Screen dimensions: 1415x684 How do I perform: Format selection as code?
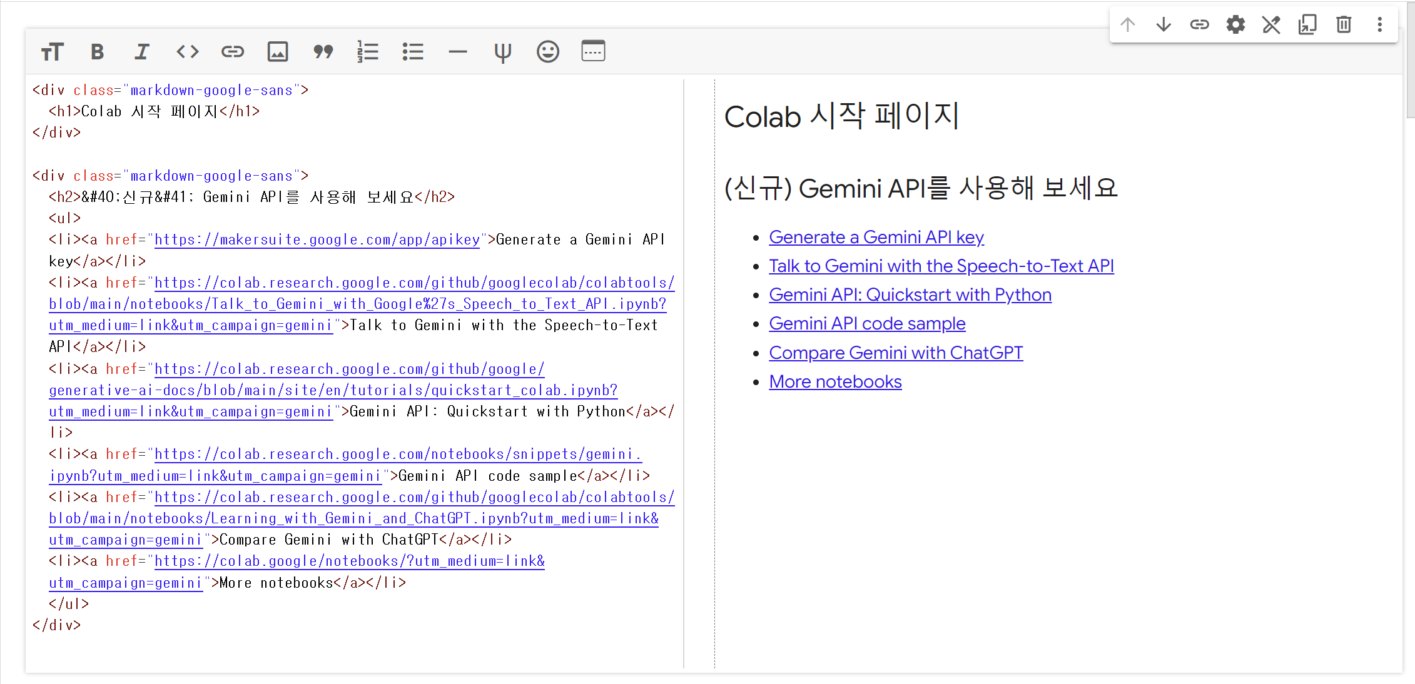pos(187,51)
